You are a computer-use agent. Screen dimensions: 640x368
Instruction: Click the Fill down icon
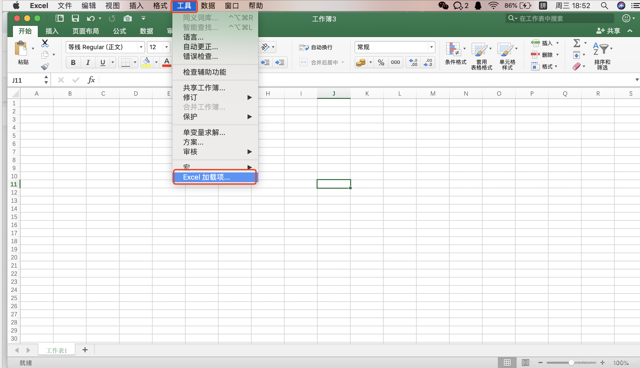point(577,55)
